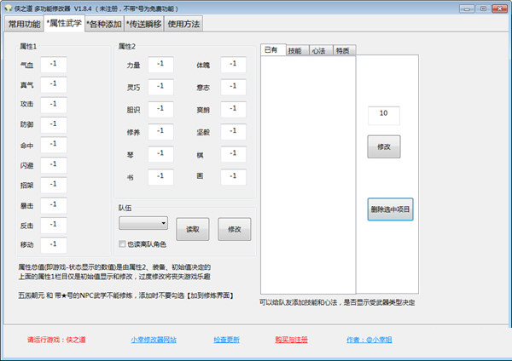The width and height of the screenshot is (512, 361).
Task: Focus the 攻击 input box
Action: [54, 105]
